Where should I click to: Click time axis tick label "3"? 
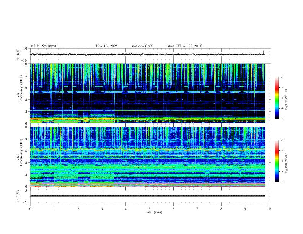click(x=102, y=209)
